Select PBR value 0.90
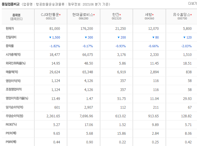 click(90, 142)
